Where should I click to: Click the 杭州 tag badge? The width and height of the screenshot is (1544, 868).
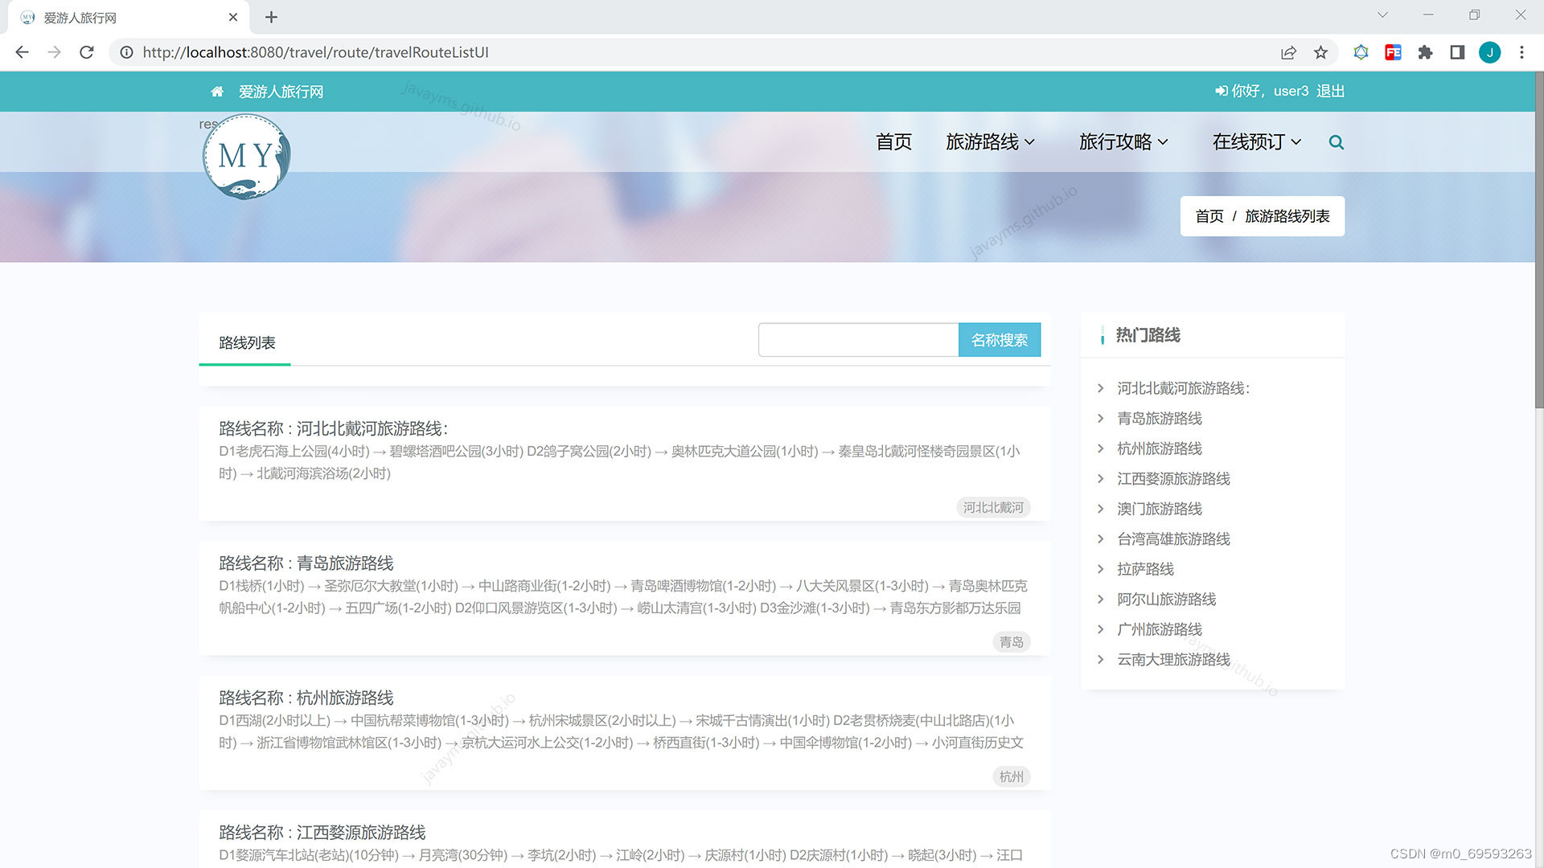coord(1011,776)
